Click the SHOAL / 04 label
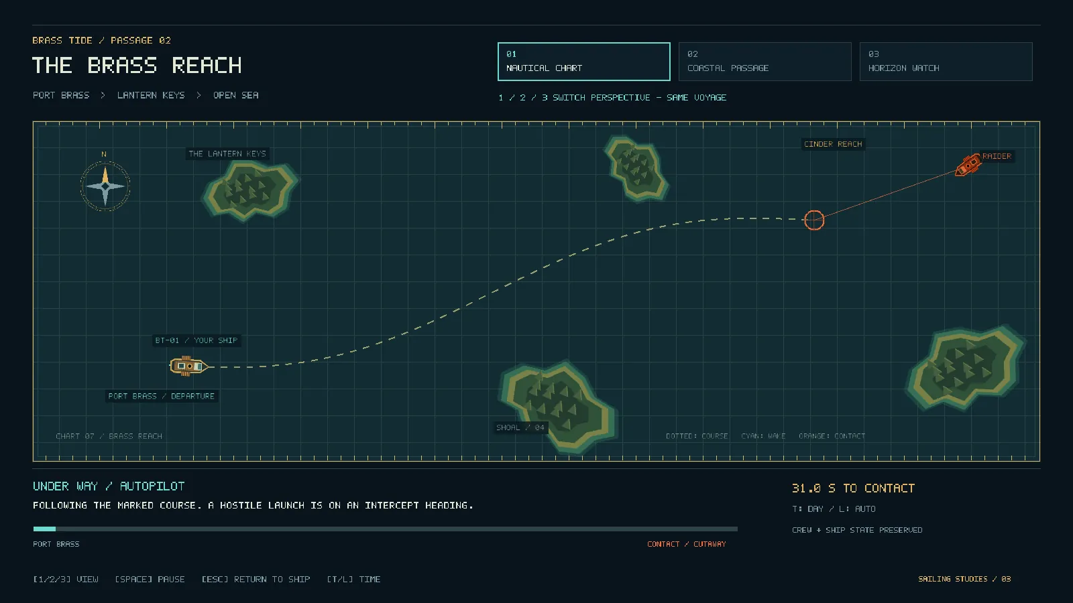The width and height of the screenshot is (1073, 603). tap(520, 427)
